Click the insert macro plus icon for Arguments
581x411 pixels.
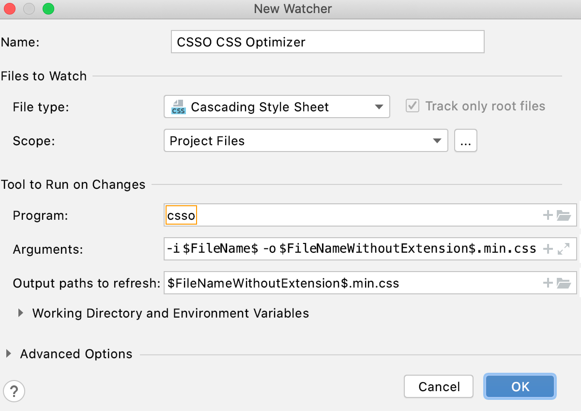[x=548, y=249]
